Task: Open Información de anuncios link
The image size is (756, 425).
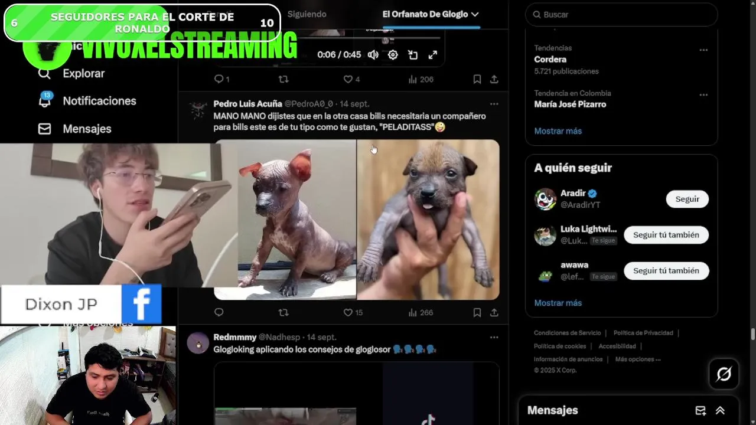Action: coord(568,359)
